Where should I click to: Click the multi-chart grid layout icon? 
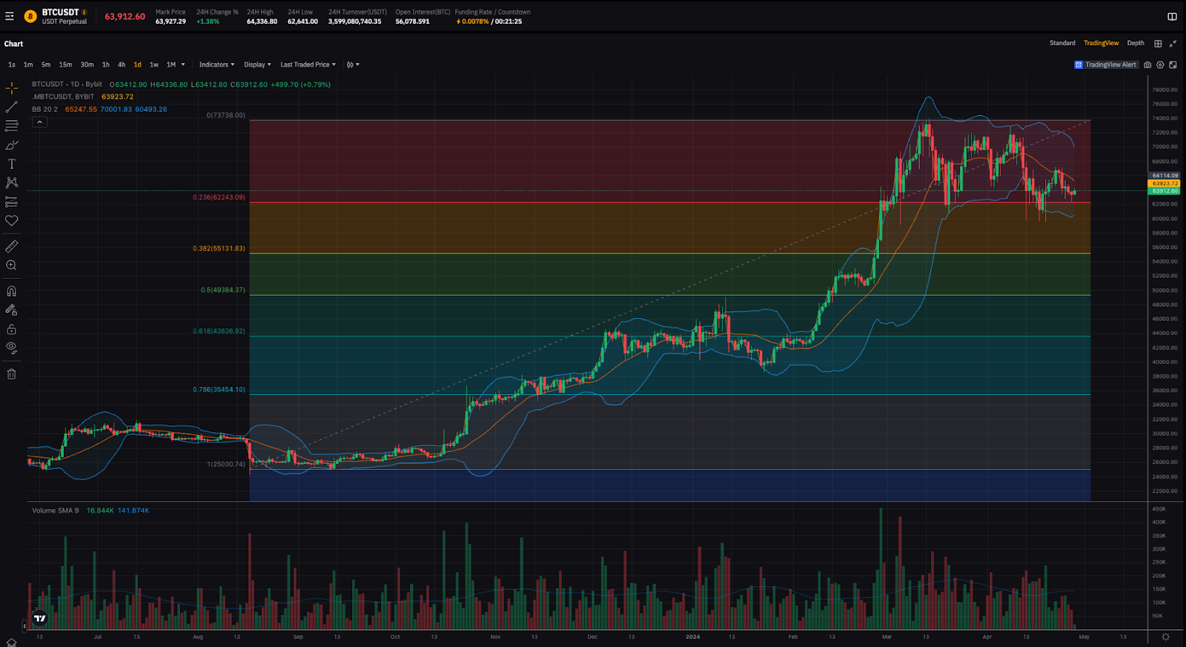pos(1158,43)
